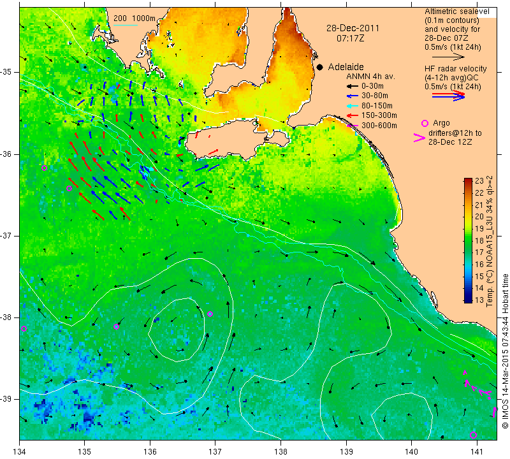Click the magenta 300-600m legend arrow

point(353,125)
